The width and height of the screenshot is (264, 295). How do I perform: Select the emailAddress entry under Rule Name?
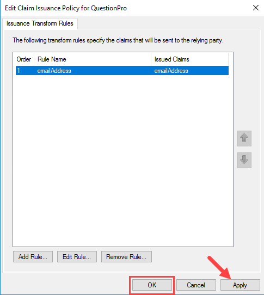[54, 71]
